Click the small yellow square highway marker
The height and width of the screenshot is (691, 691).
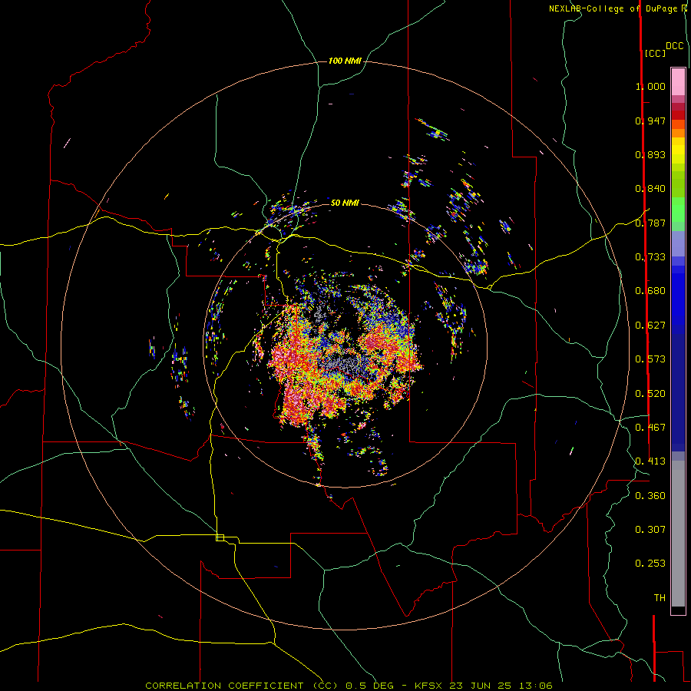click(220, 537)
